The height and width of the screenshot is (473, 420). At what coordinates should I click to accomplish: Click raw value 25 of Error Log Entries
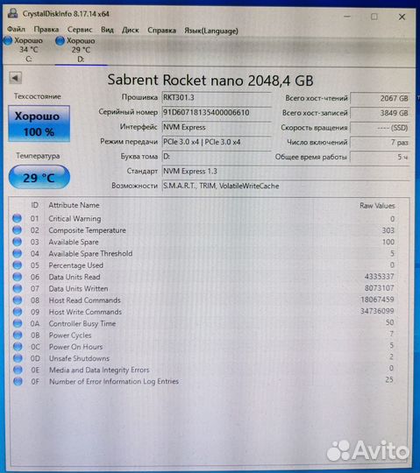point(389,379)
